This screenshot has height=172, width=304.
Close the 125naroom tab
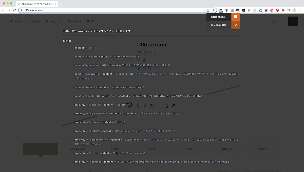[x=55, y=4]
